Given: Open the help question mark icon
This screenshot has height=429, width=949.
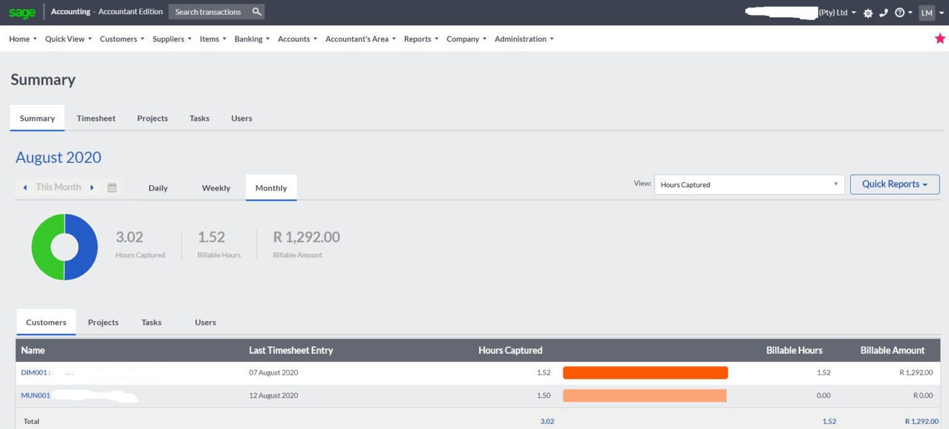Looking at the screenshot, I should click(x=900, y=12).
